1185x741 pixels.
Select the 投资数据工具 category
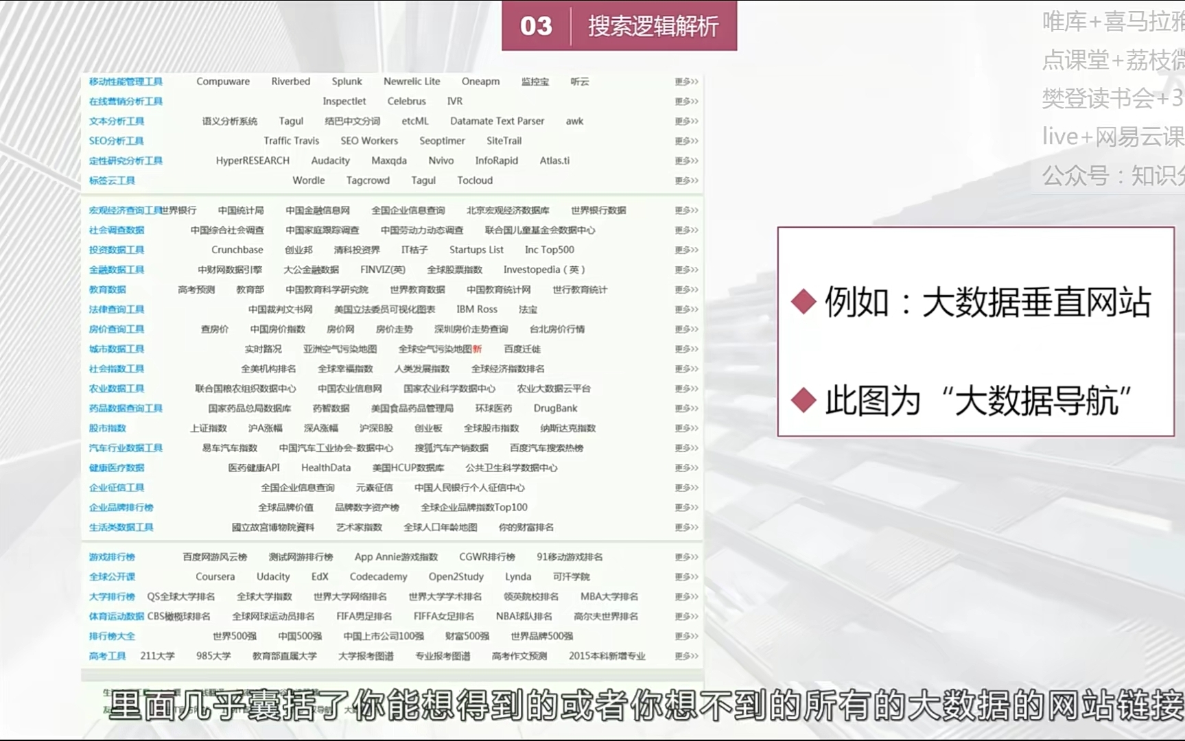(117, 250)
